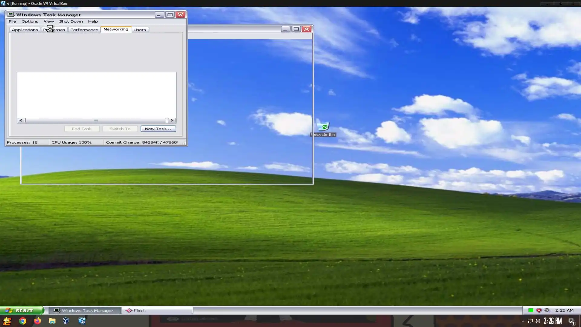This screenshot has width=581, height=327.
Task: Select the Flash taskbar button
Action: 157,310
